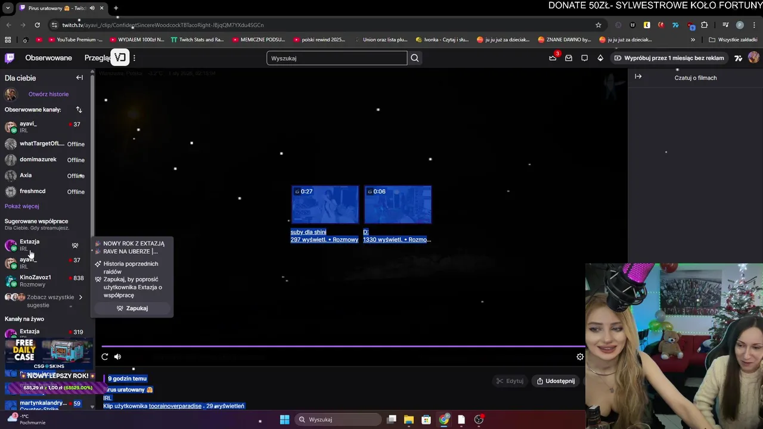Go to the Twitch home logo
This screenshot has width=763, height=429.
click(x=10, y=58)
